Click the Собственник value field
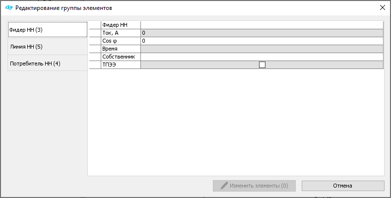Viewport: 391px width, 198px height. (262, 57)
